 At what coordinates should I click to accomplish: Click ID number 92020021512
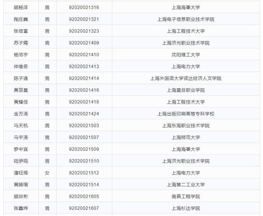[x=84, y=173]
